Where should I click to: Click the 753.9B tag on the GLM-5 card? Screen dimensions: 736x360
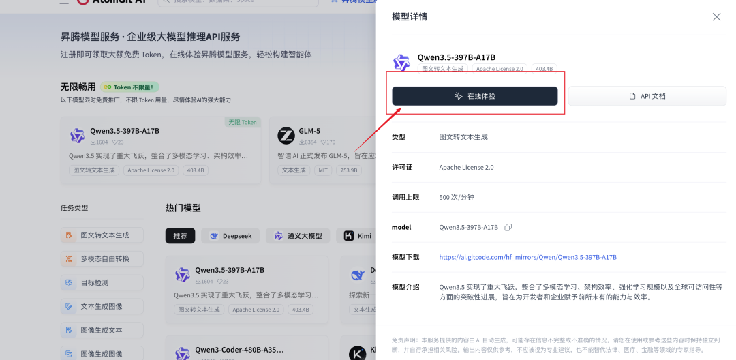click(x=349, y=170)
